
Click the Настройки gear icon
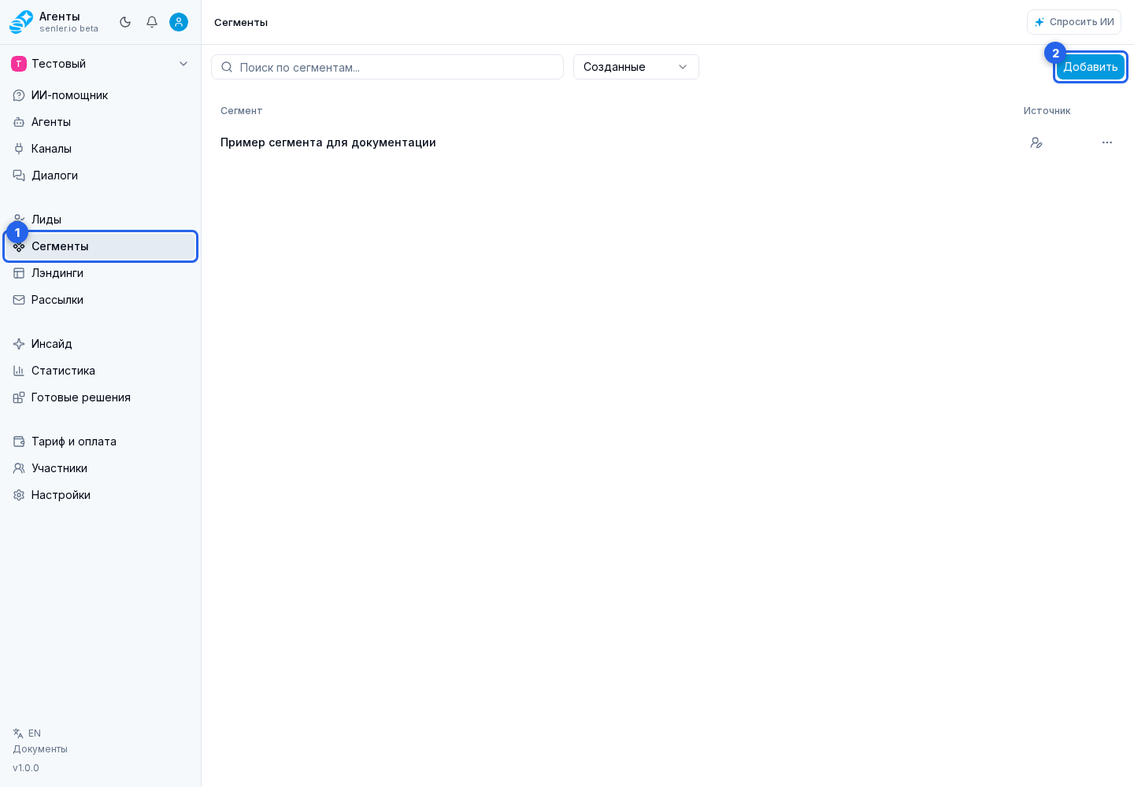[19, 495]
